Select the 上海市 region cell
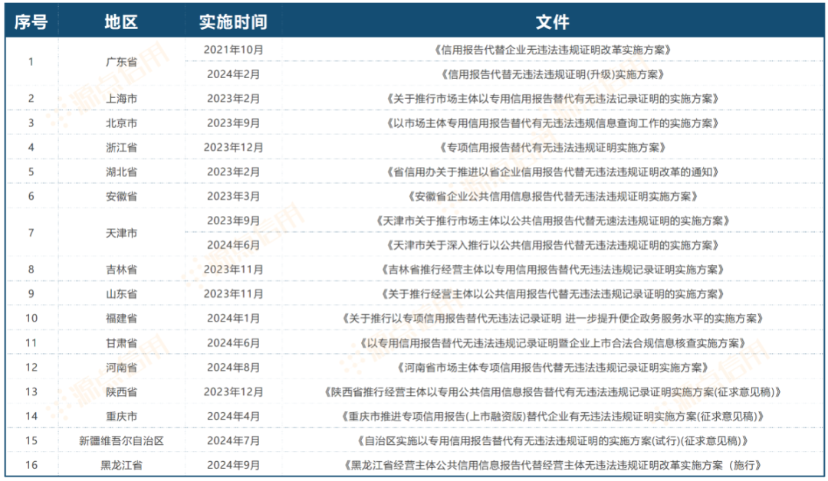The width and height of the screenshot is (828, 481). point(121,99)
